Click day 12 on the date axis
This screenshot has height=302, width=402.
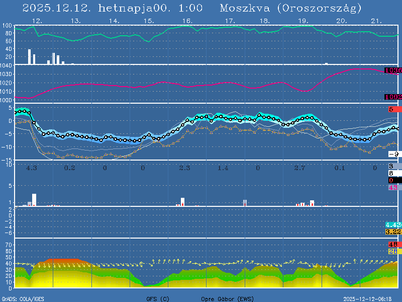36,21
